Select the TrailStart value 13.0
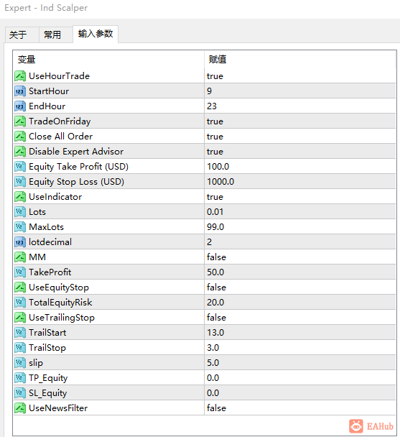Viewport: 400px width, 437px height. click(x=215, y=333)
